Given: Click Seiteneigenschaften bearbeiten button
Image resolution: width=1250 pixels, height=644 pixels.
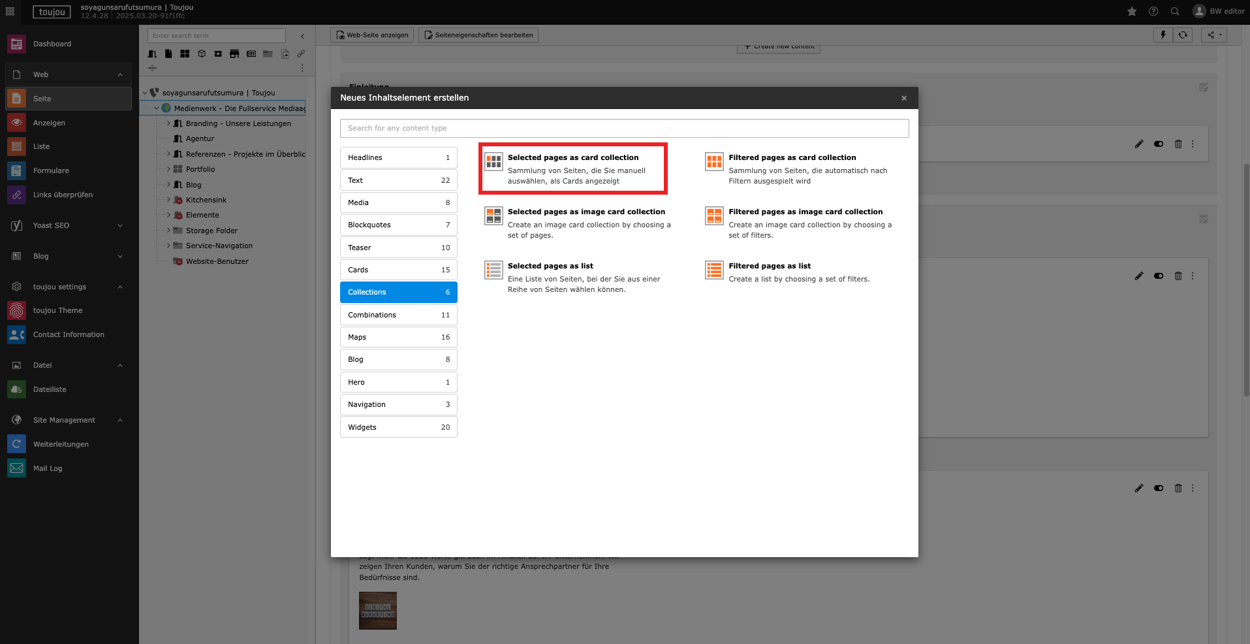Looking at the screenshot, I should pyautogui.click(x=478, y=35).
